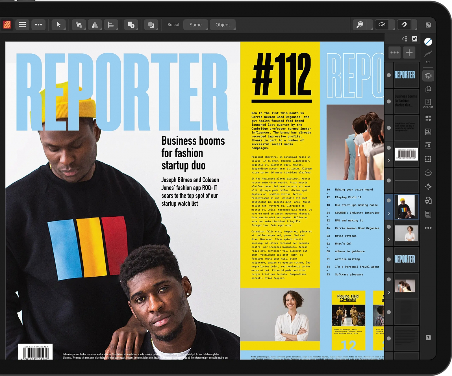Open the alignment options icon

coord(111,25)
